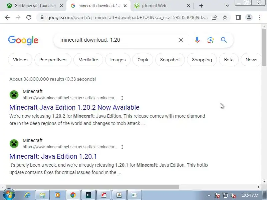Image resolution: width=267 pixels, height=200 pixels.
Task: Expand the tab search dropdown arrow
Action: click(x=227, y=6)
